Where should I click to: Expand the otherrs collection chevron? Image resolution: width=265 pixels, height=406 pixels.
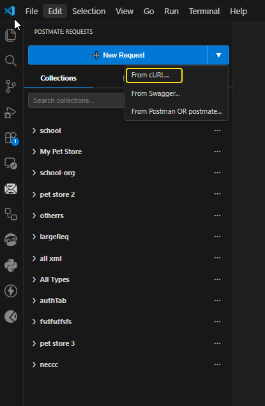[x=34, y=215]
